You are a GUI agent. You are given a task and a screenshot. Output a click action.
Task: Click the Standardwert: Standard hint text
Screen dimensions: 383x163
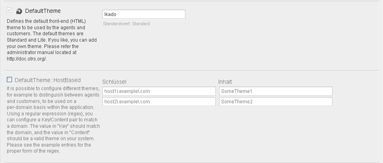[126, 24]
